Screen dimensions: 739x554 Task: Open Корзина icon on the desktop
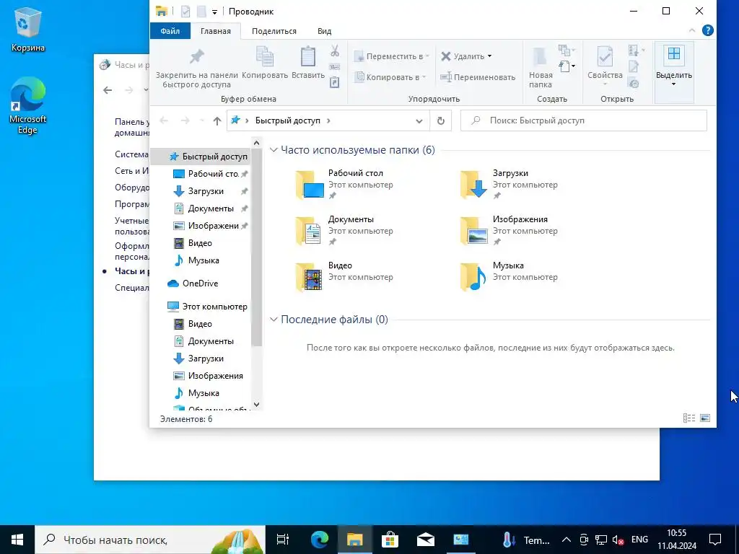point(28,30)
